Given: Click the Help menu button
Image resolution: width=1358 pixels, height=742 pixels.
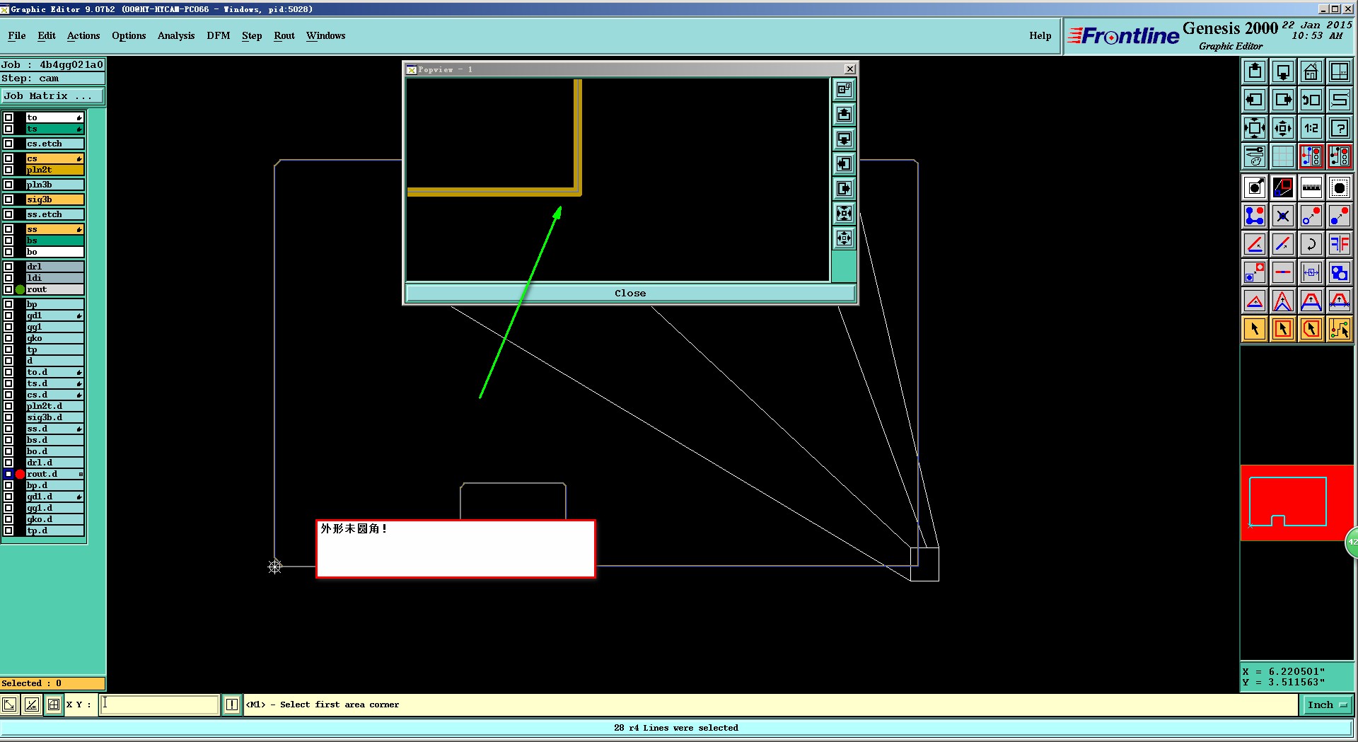Looking at the screenshot, I should pos(1040,35).
